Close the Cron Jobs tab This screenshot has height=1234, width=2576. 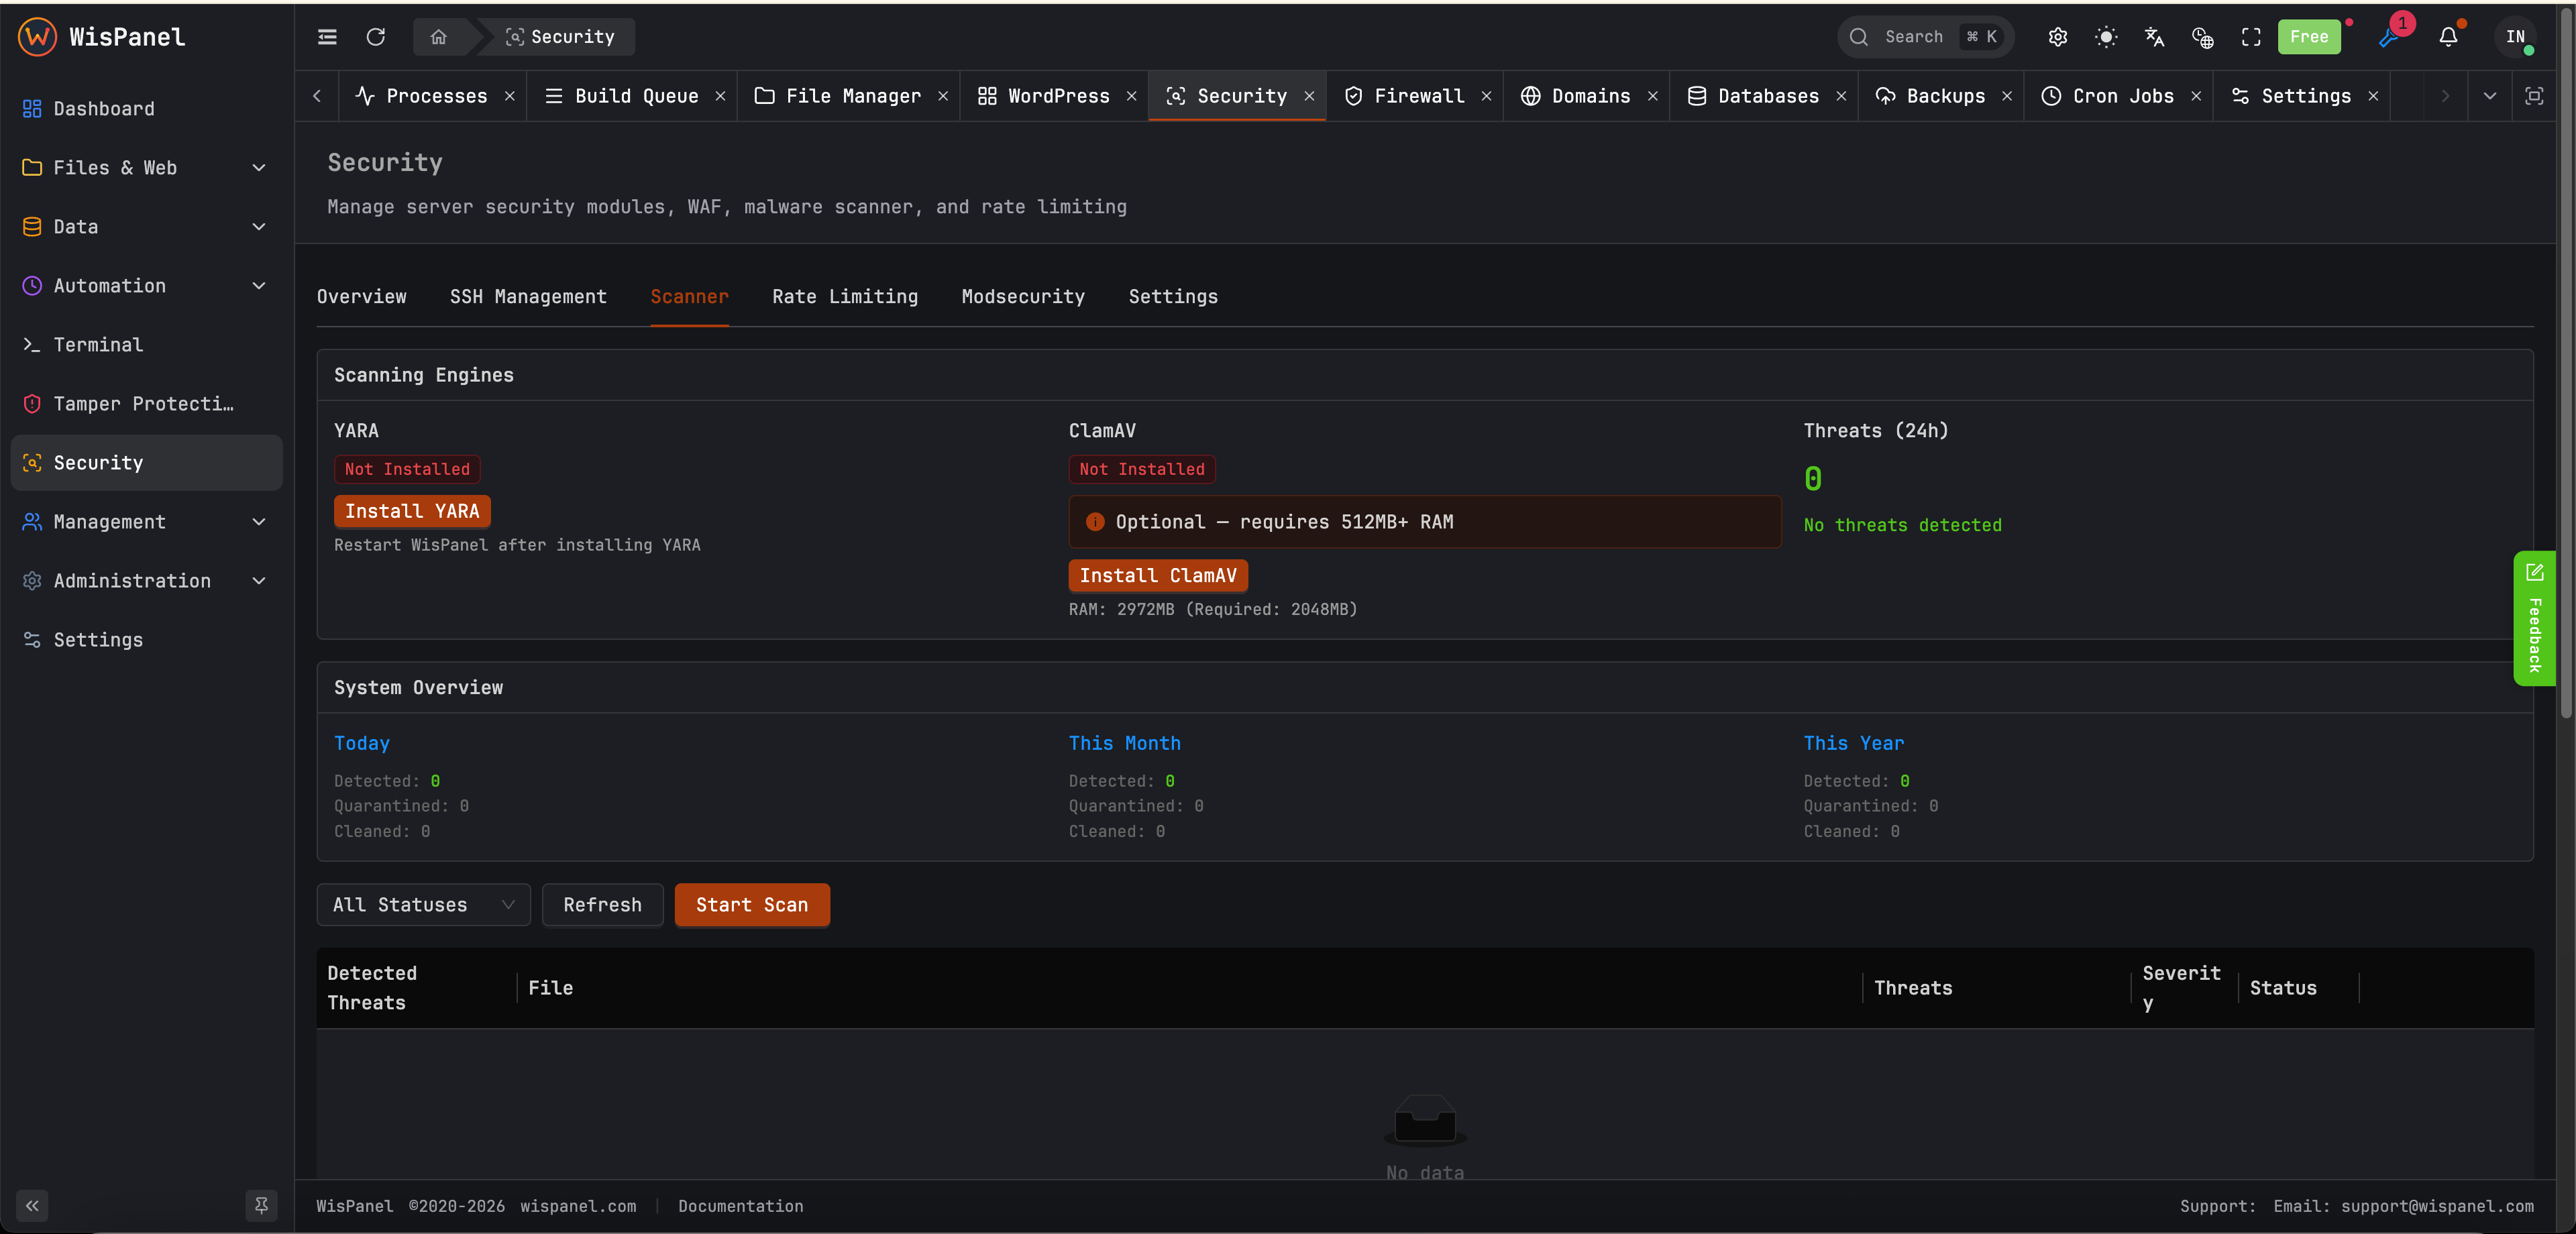[2196, 96]
